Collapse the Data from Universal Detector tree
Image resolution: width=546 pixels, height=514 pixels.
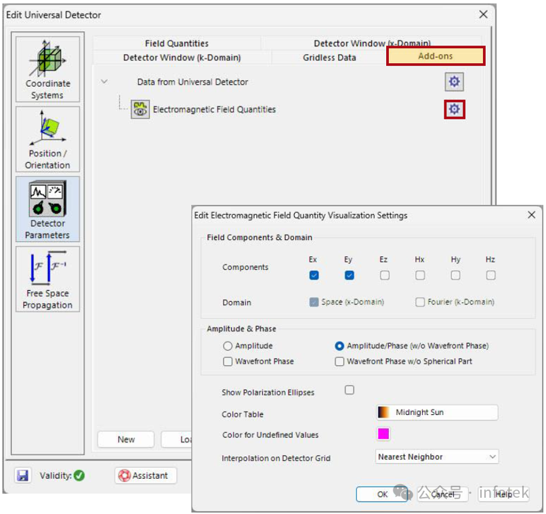[105, 81]
